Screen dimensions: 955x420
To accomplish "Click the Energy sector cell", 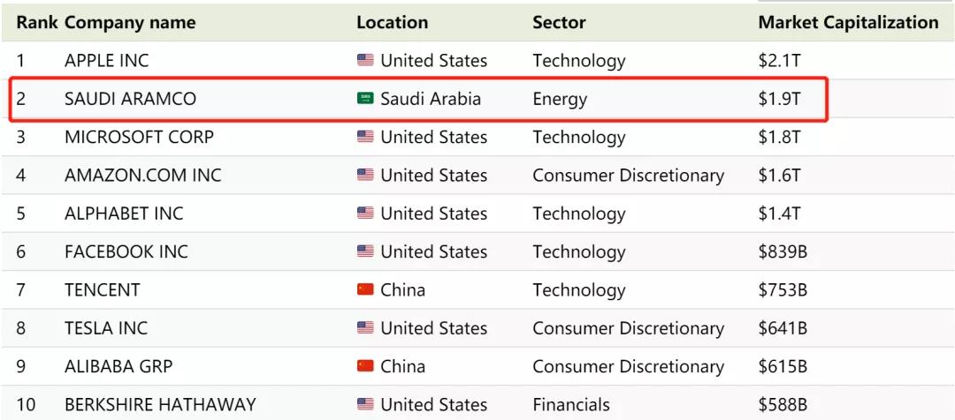I will [x=559, y=99].
